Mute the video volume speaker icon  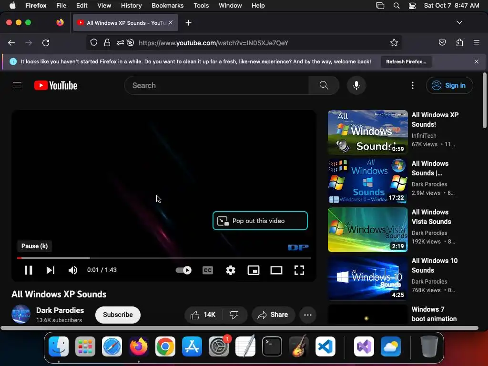pos(73,270)
